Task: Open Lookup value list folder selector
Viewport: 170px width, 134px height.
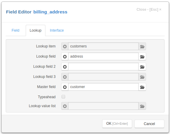Action: click(142, 106)
